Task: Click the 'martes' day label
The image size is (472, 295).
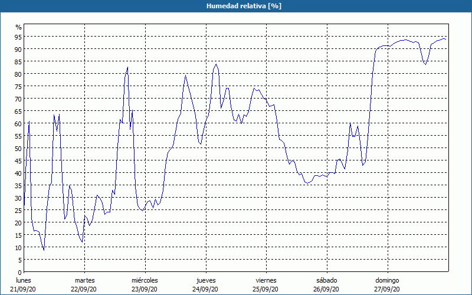Action: coord(84,280)
